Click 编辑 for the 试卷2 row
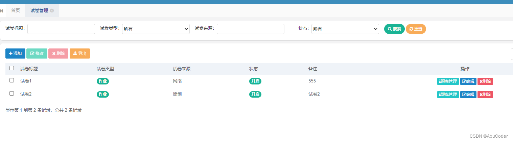The image size is (513, 141). [468, 95]
